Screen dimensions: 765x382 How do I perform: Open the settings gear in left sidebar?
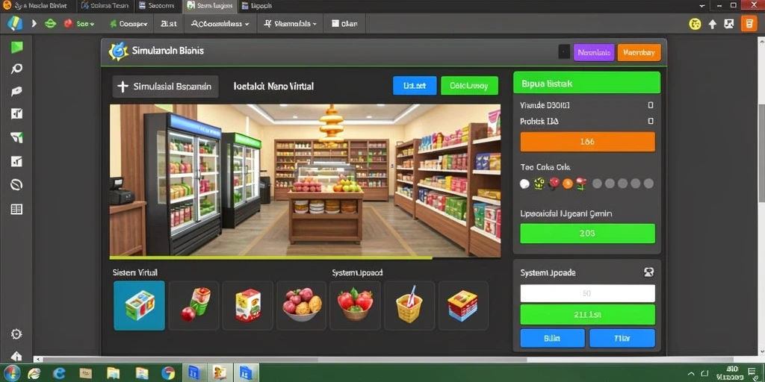point(16,334)
